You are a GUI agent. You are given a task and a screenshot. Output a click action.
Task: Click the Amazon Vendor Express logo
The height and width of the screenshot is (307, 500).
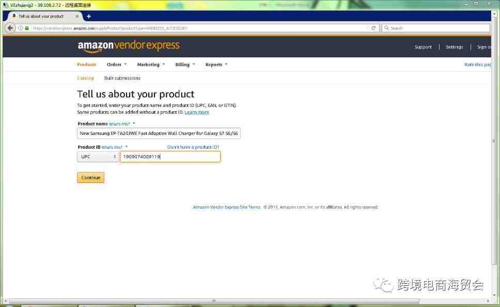click(129, 47)
